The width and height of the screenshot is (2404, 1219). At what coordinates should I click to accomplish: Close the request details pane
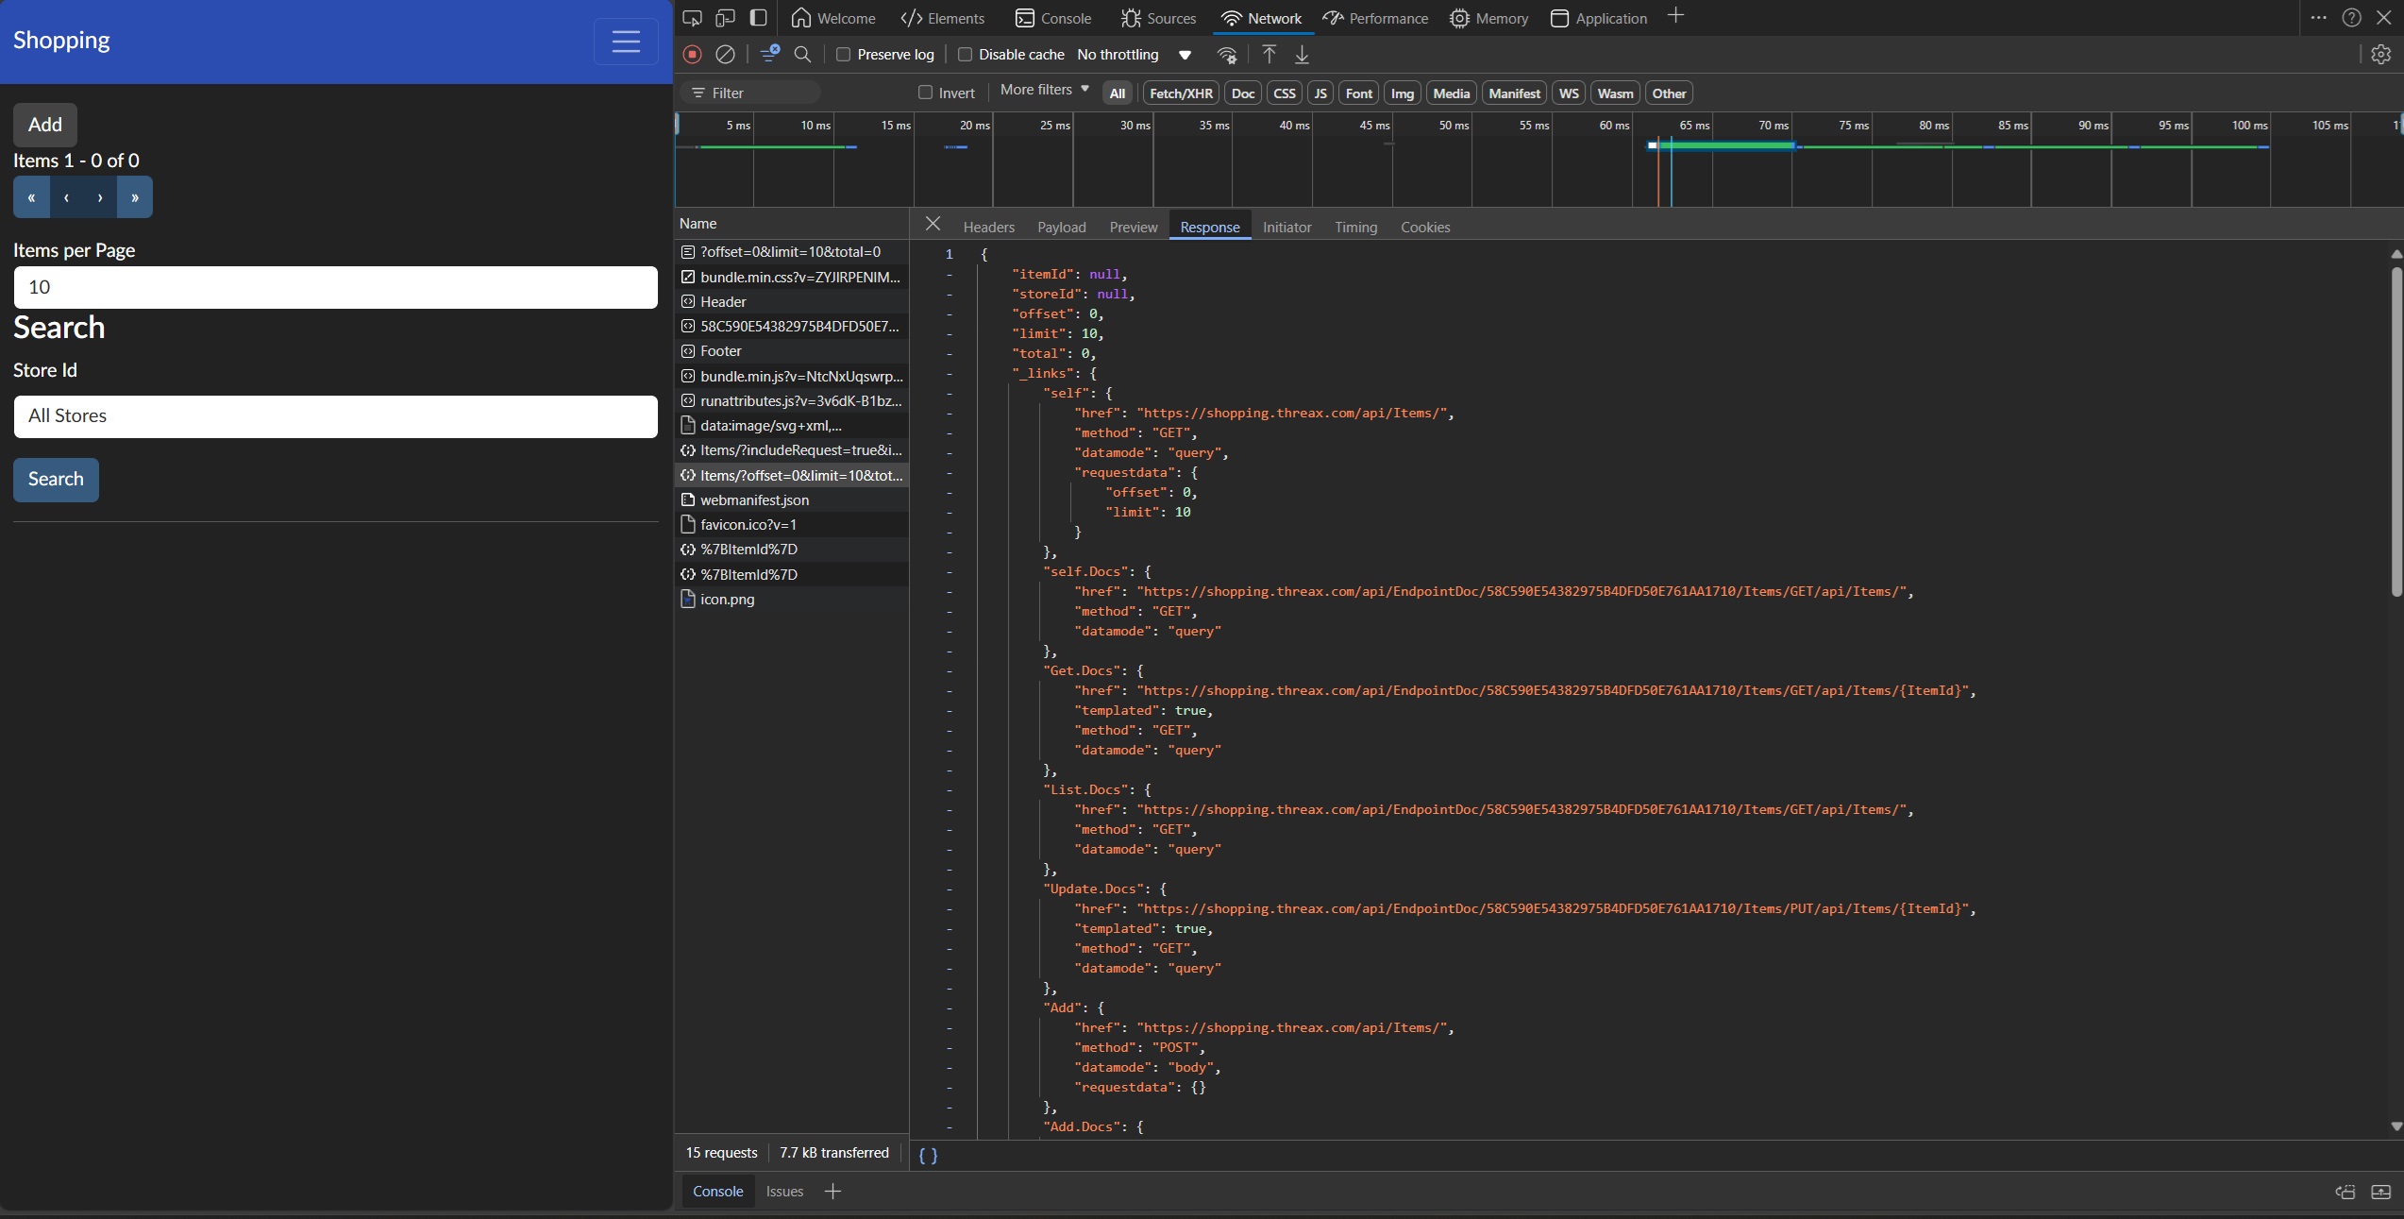point(933,224)
